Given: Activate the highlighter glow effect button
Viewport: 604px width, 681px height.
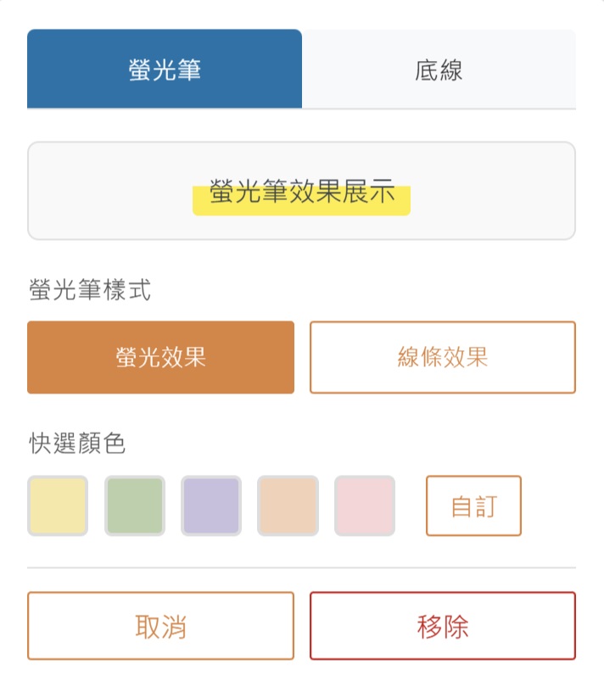Looking at the screenshot, I should [x=161, y=357].
